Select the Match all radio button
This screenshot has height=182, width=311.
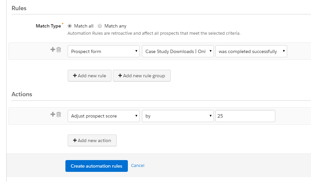70,26
